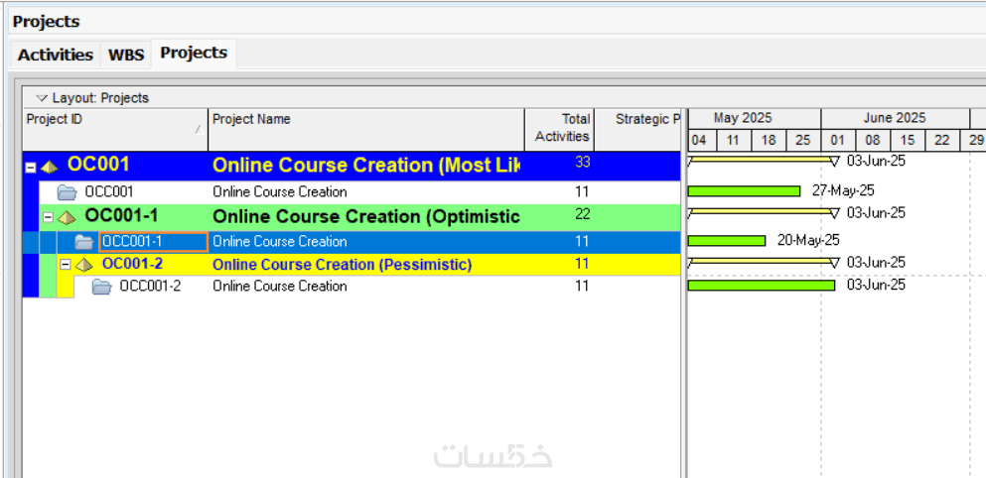The width and height of the screenshot is (986, 478).
Task: Click the Total Activities value 22
Action: (582, 214)
